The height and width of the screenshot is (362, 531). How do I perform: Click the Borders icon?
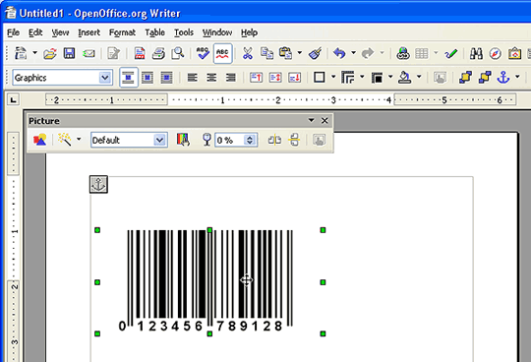tap(319, 77)
